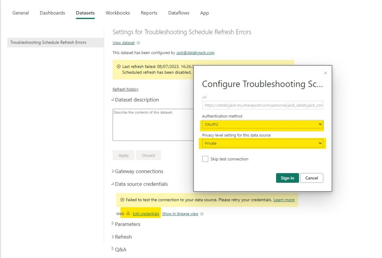Open the Refresh history link

125,89
